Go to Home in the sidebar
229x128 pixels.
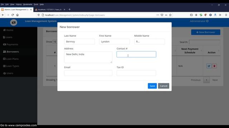(x=19, y=30)
